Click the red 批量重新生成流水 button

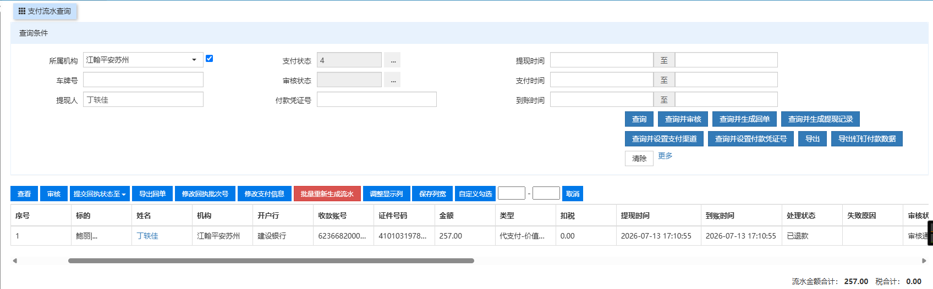(327, 194)
